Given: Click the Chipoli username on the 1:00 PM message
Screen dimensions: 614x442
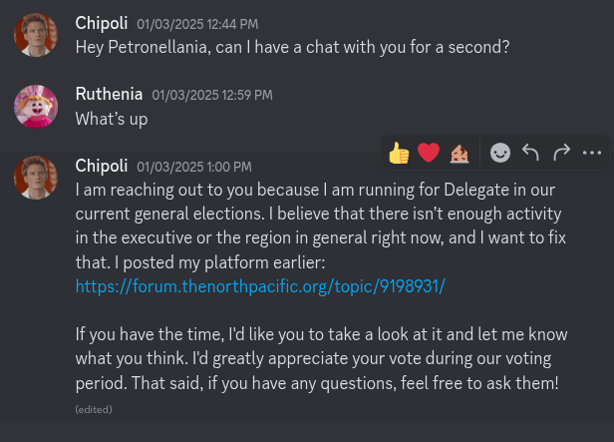Looking at the screenshot, I should pyautogui.click(x=102, y=166).
